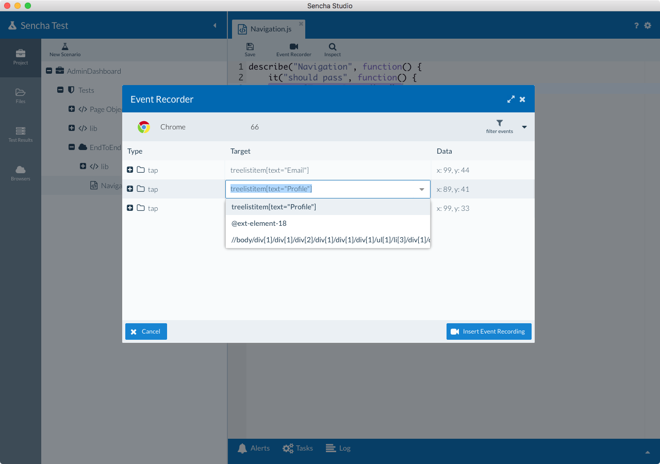
Task: Expand the third tap event row
Action: pos(130,208)
